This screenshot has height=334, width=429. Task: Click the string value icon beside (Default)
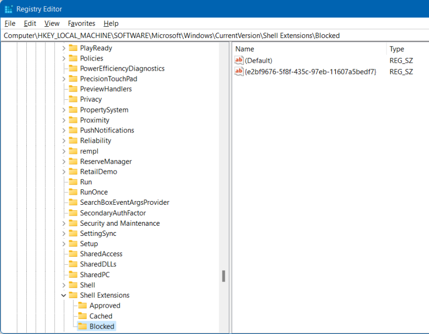point(239,60)
